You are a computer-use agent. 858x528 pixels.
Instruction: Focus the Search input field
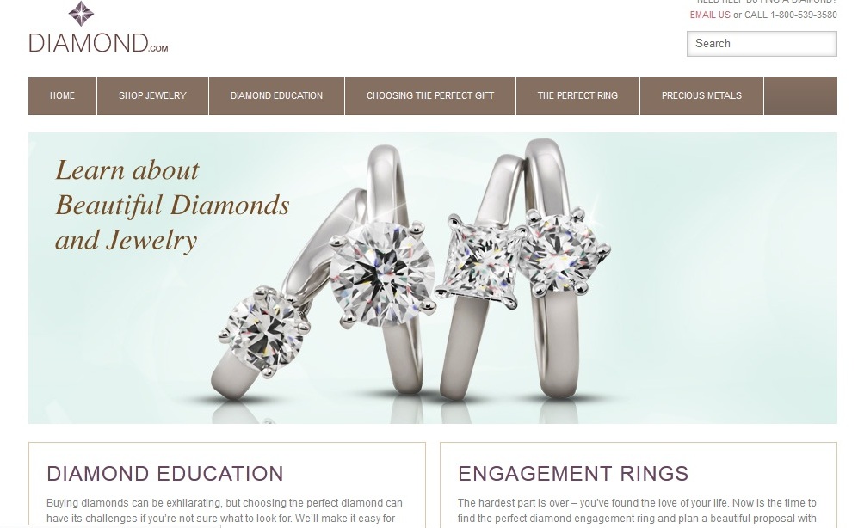762,44
